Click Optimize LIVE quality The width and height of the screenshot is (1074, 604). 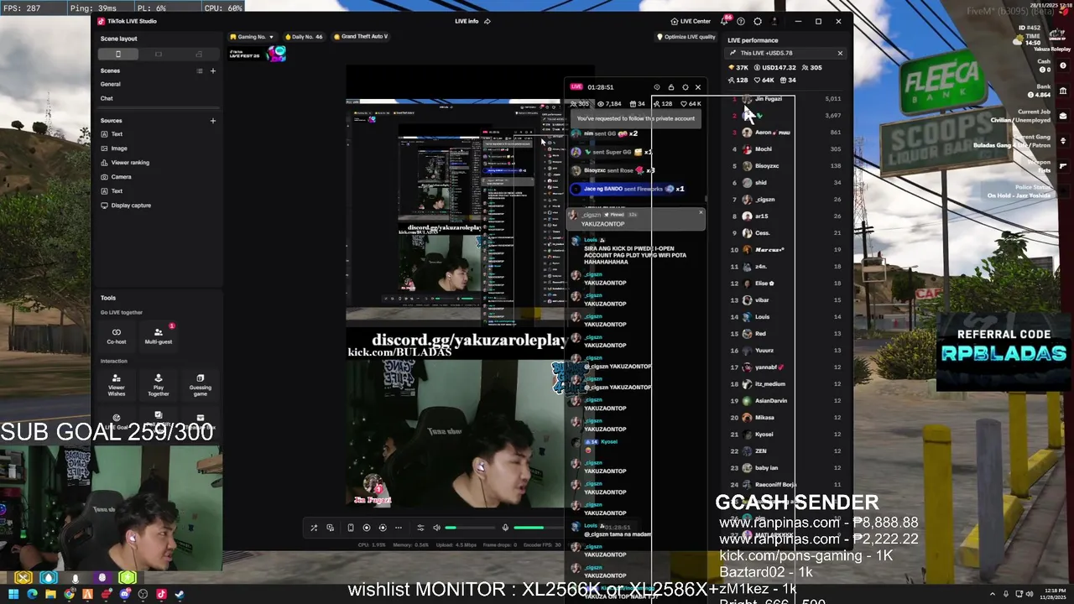click(x=686, y=37)
